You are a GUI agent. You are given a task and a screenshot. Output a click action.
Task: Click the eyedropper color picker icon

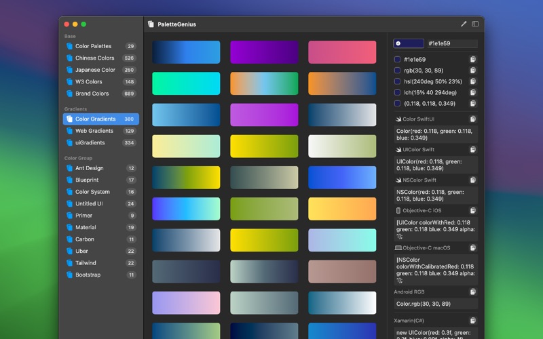[x=464, y=24]
